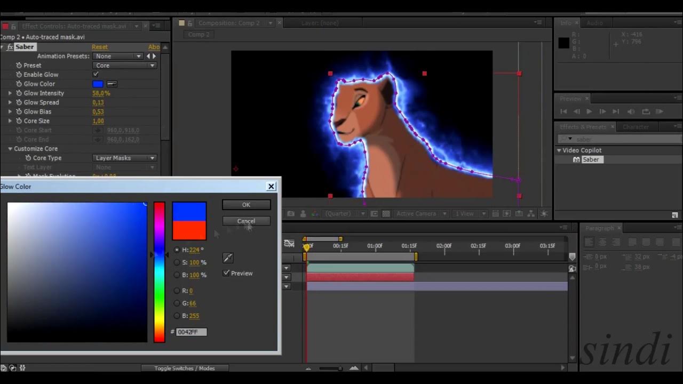Screen dimensions: 683x384
Task: Uncheck the Enable Glow checkbox
Action: 96,75
